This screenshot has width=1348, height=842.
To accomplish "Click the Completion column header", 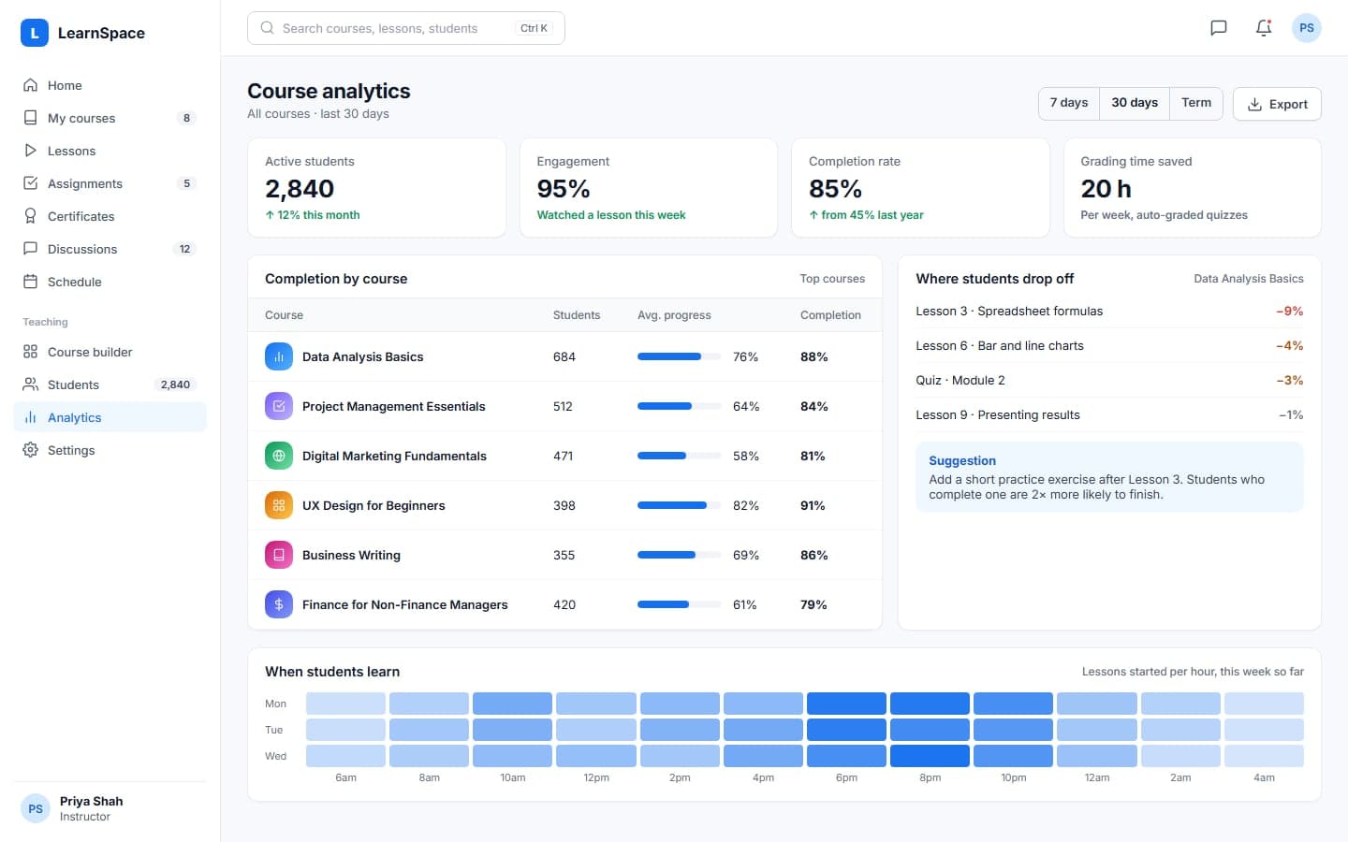I will point(830,315).
